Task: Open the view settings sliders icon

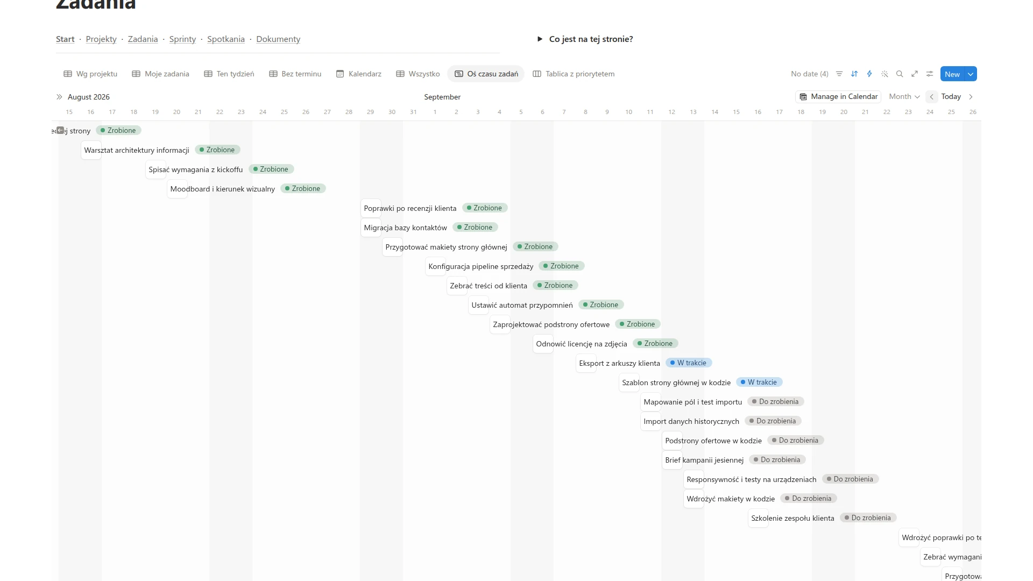Action: (930, 74)
